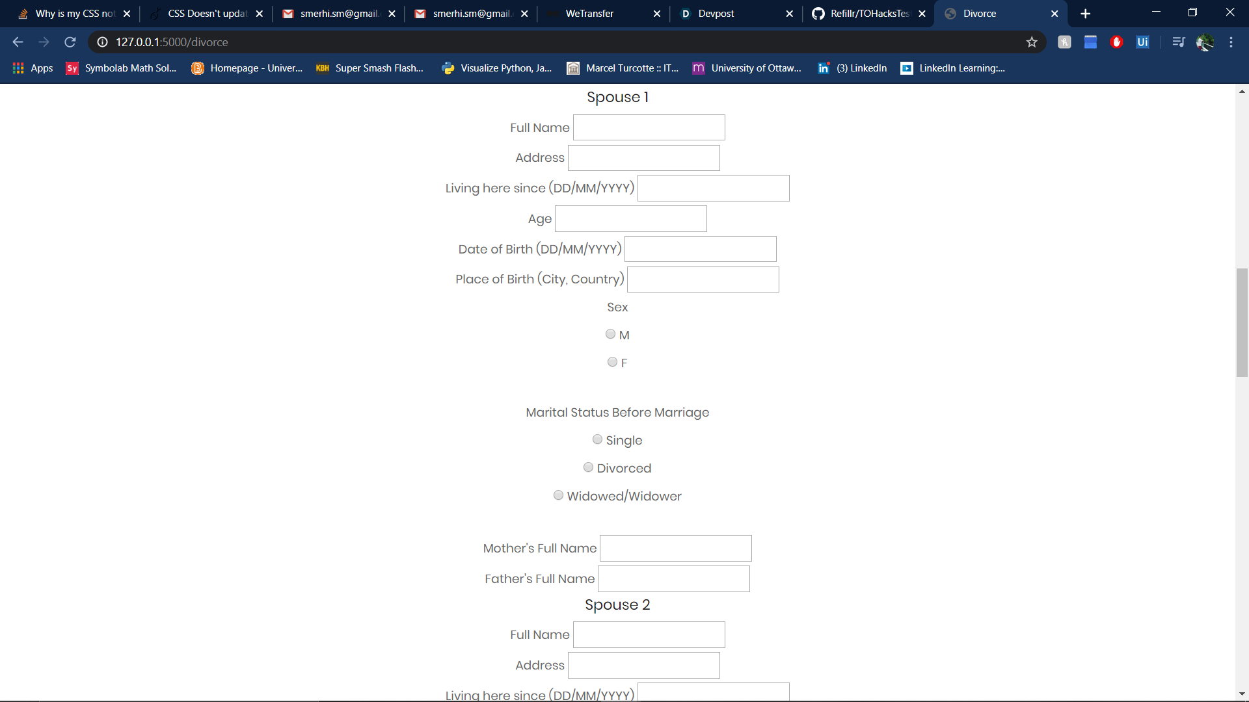This screenshot has height=702, width=1249.
Task: Bookmark this page with star icon
Action: coord(1032,42)
